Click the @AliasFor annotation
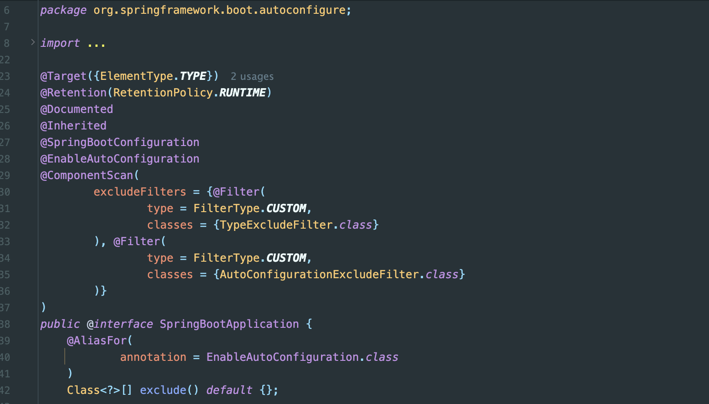 coord(97,341)
